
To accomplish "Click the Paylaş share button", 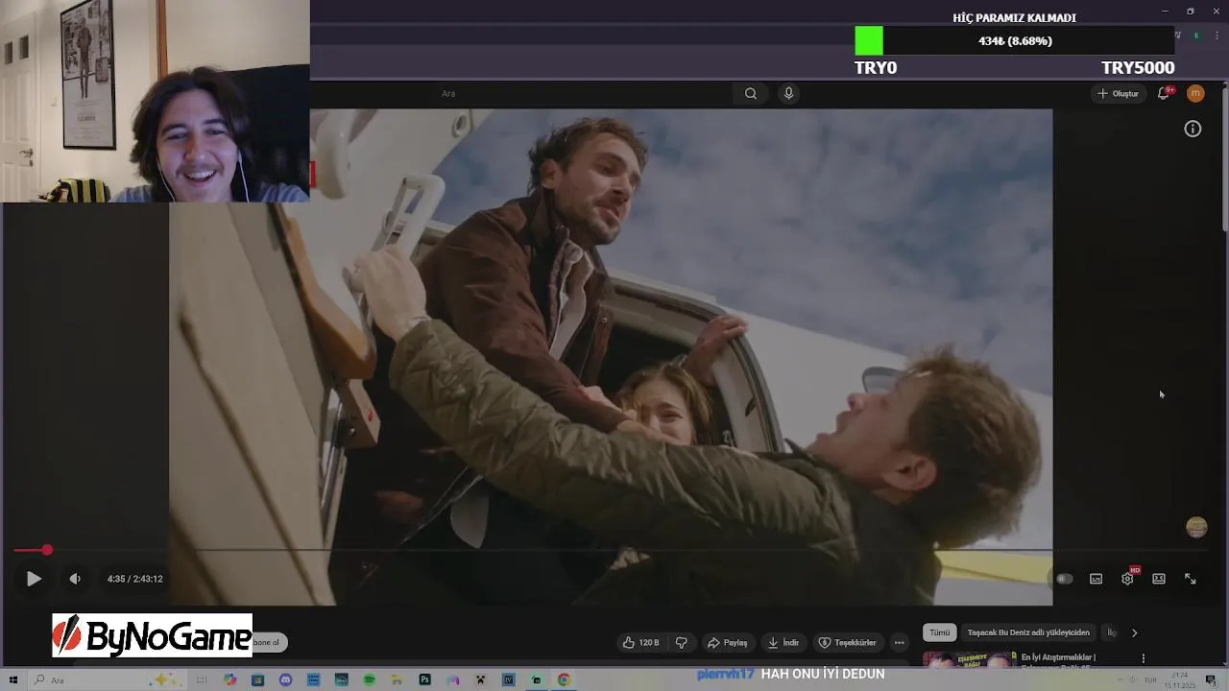I will (727, 642).
